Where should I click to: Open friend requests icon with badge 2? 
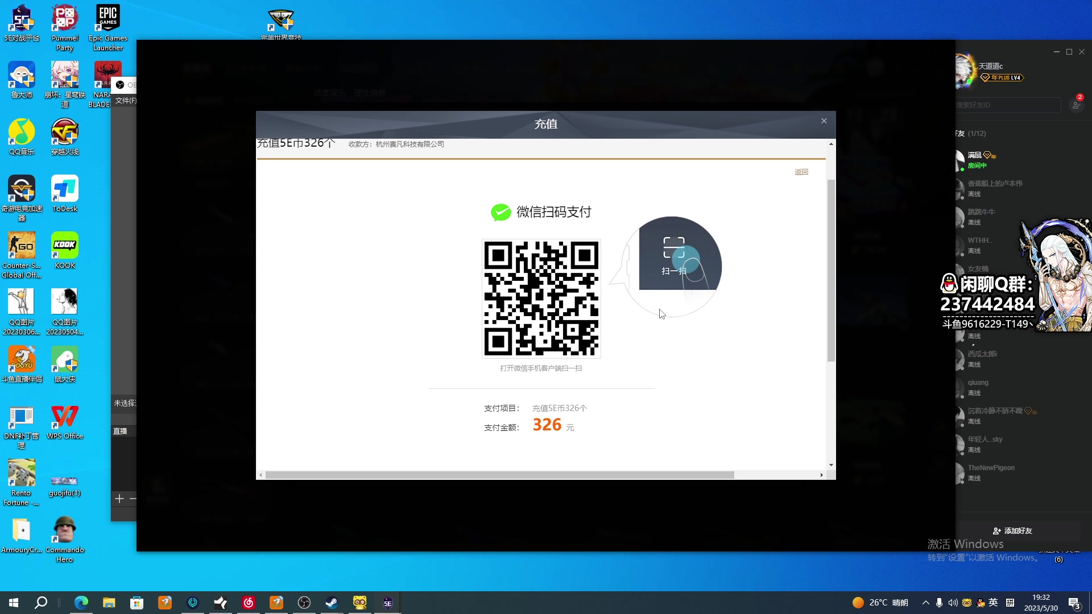[x=1076, y=104]
